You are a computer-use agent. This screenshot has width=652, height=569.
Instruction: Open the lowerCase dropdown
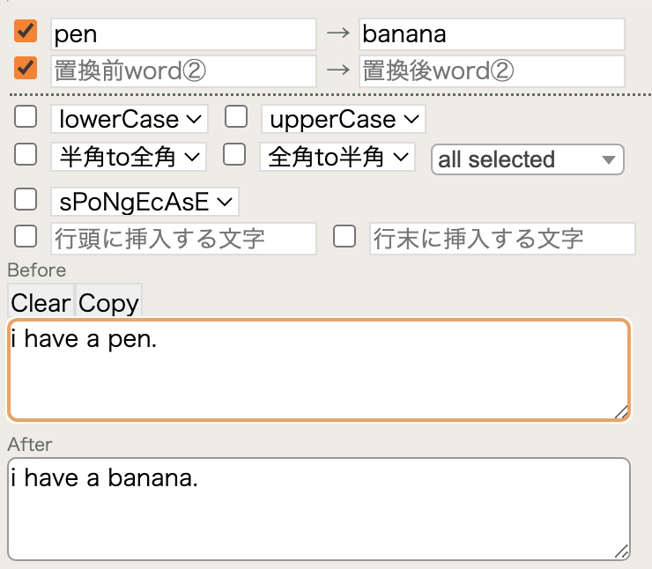[x=130, y=119]
